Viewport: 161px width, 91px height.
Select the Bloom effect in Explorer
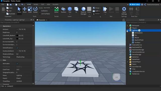[137, 38]
